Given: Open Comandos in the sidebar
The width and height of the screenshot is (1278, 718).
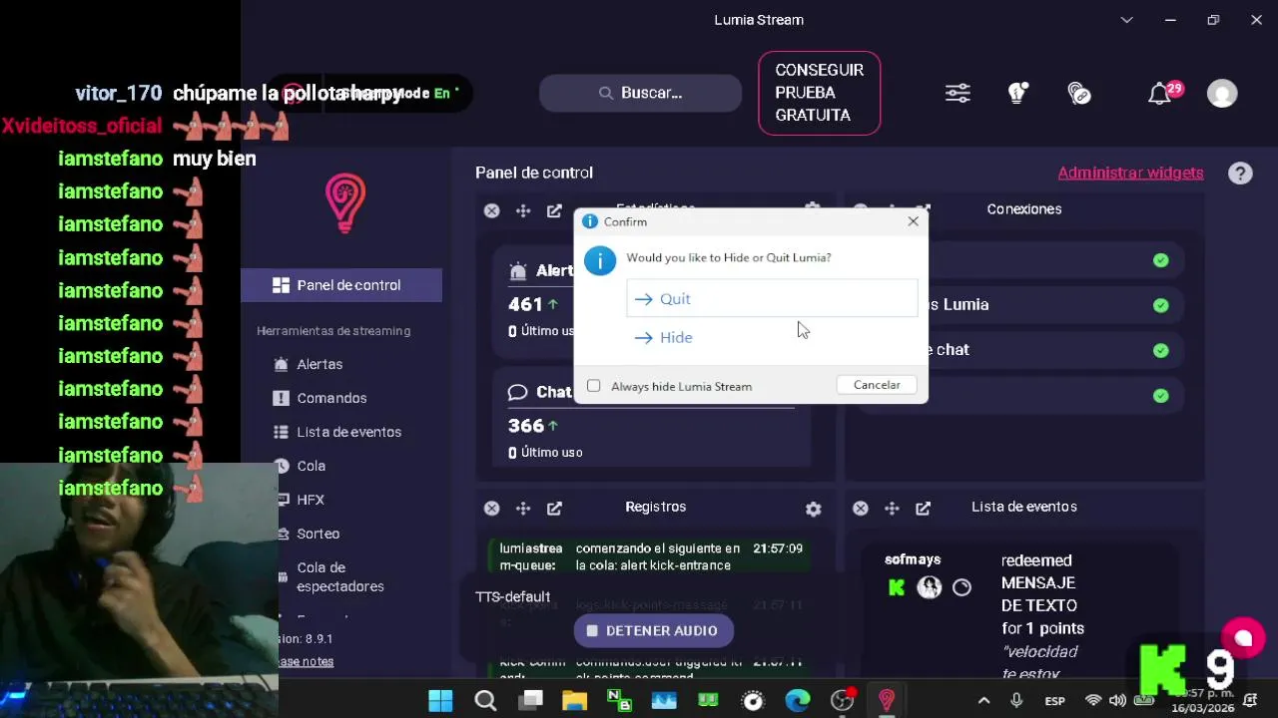Looking at the screenshot, I should pos(331,398).
